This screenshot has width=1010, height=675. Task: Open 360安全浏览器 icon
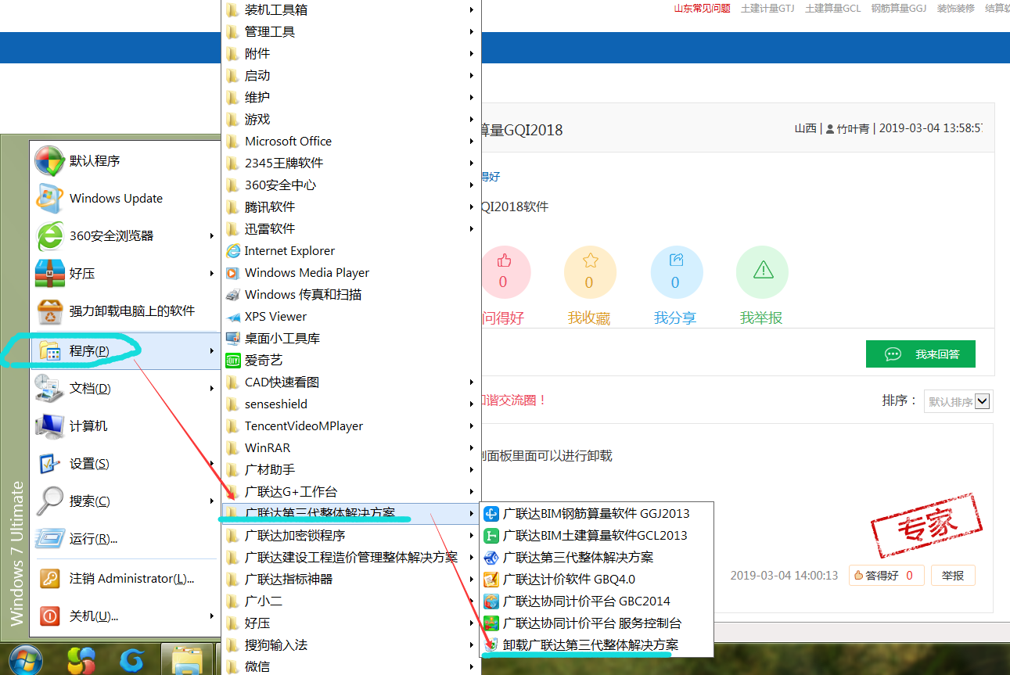coord(49,236)
